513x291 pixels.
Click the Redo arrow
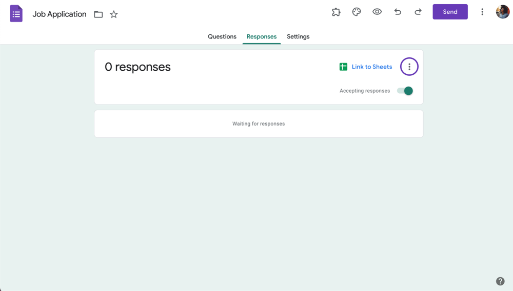point(418,12)
